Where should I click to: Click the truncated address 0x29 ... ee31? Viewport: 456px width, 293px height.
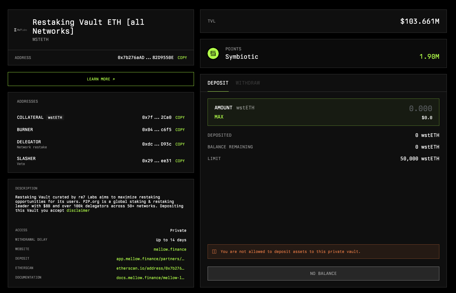click(x=157, y=161)
